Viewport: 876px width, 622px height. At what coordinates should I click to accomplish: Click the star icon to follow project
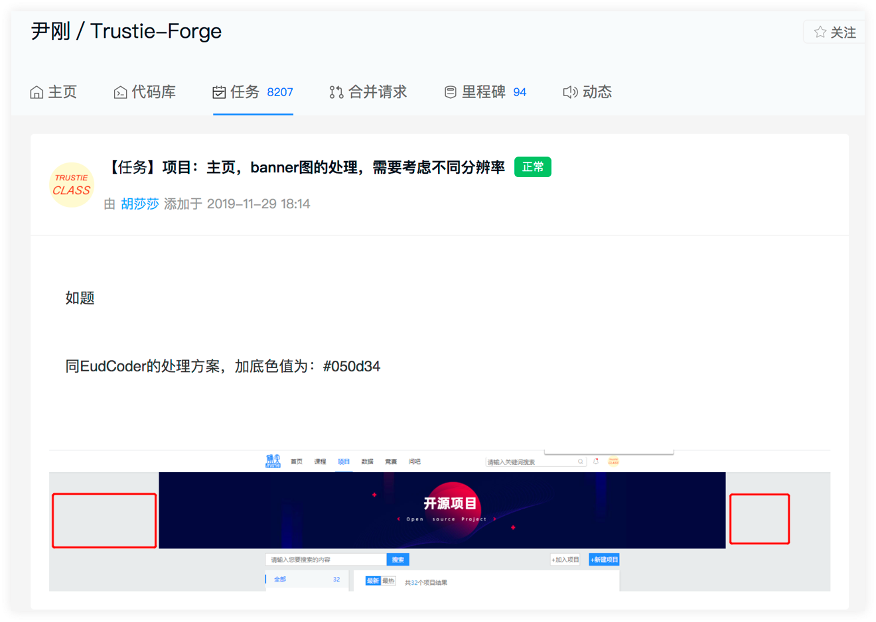[x=820, y=32]
